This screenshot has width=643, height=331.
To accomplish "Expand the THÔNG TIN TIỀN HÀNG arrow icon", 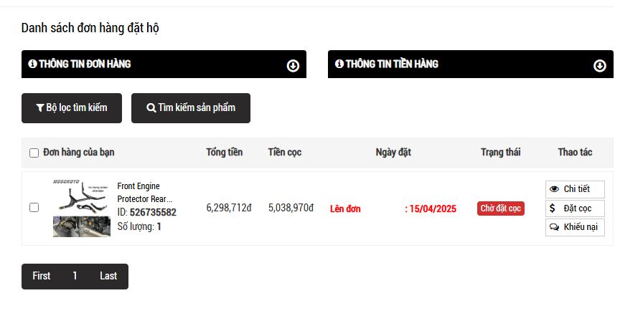I will (x=600, y=66).
